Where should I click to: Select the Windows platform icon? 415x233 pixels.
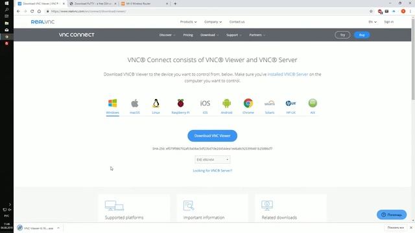pos(112,103)
